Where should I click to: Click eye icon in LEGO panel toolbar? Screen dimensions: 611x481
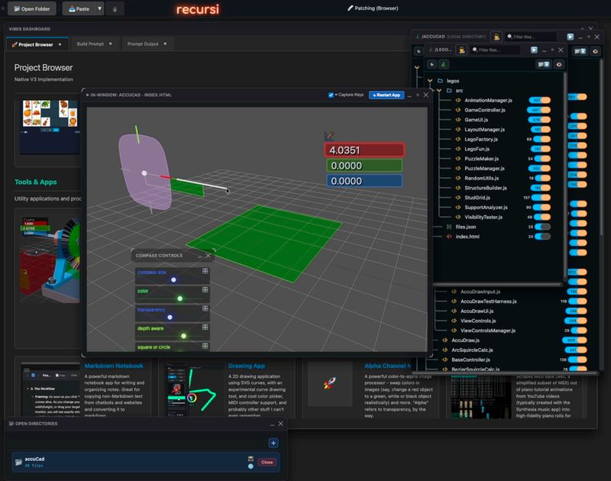(x=559, y=64)
